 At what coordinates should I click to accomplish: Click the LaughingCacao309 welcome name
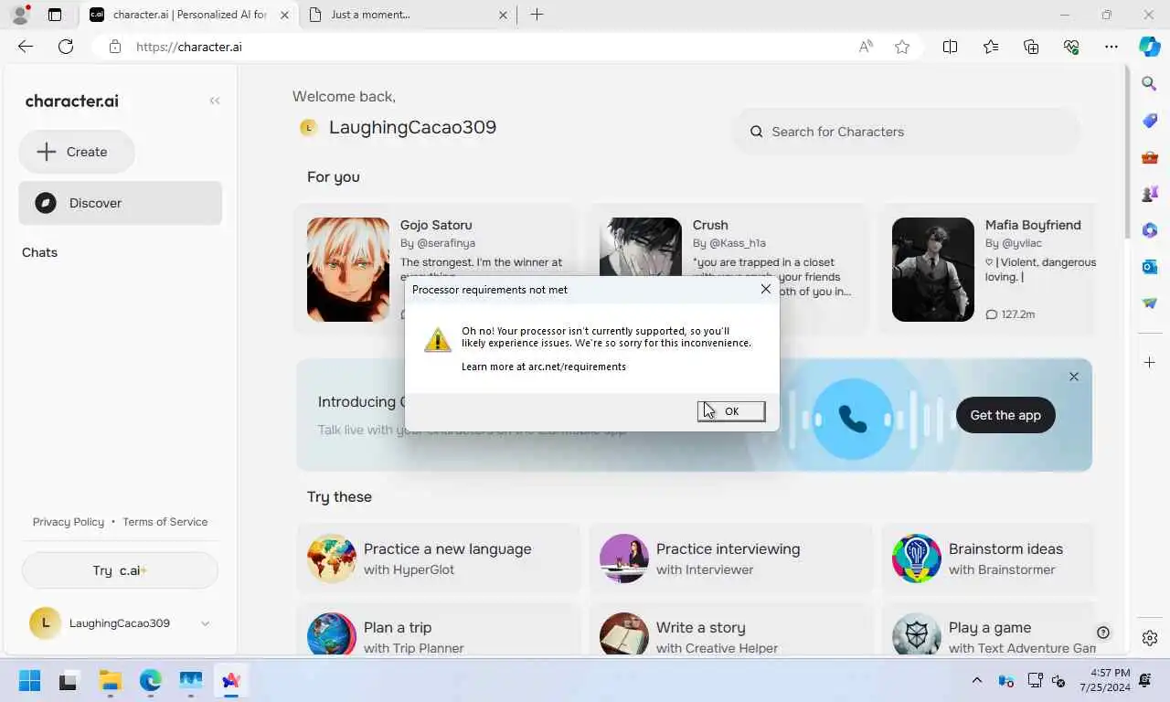(x=412, y=127)
